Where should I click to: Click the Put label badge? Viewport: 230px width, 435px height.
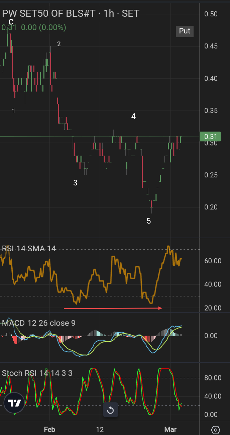[185, 31]
